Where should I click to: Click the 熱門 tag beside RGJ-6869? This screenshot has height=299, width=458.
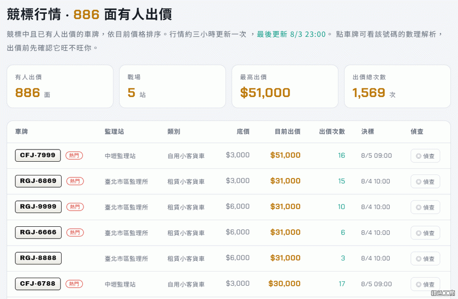pyautogui.click(x=75, y=182)
